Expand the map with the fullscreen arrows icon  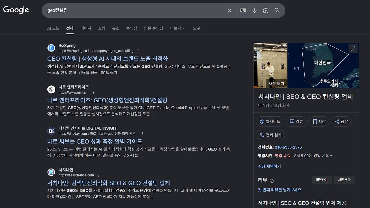353,48
